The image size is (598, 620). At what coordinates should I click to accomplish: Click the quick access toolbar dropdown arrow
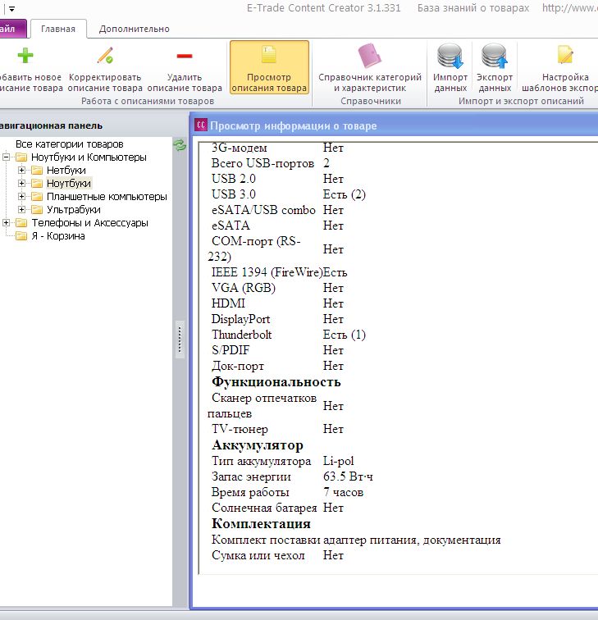coord(11,9)
